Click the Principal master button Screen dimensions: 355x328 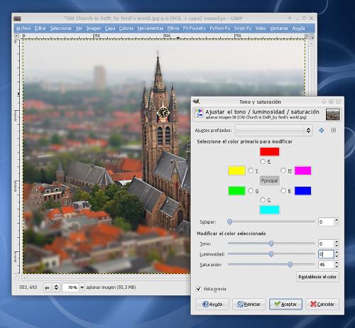click(x=269, y=181)
